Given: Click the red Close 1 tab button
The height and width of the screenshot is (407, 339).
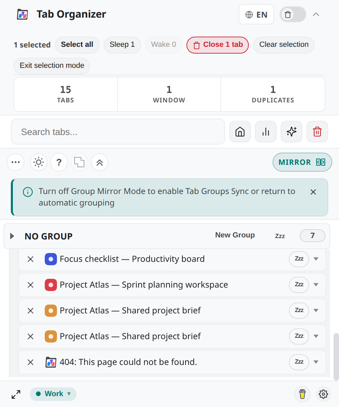Looking at the screenshot, I should pyautogui.click(x=218, y=45).
